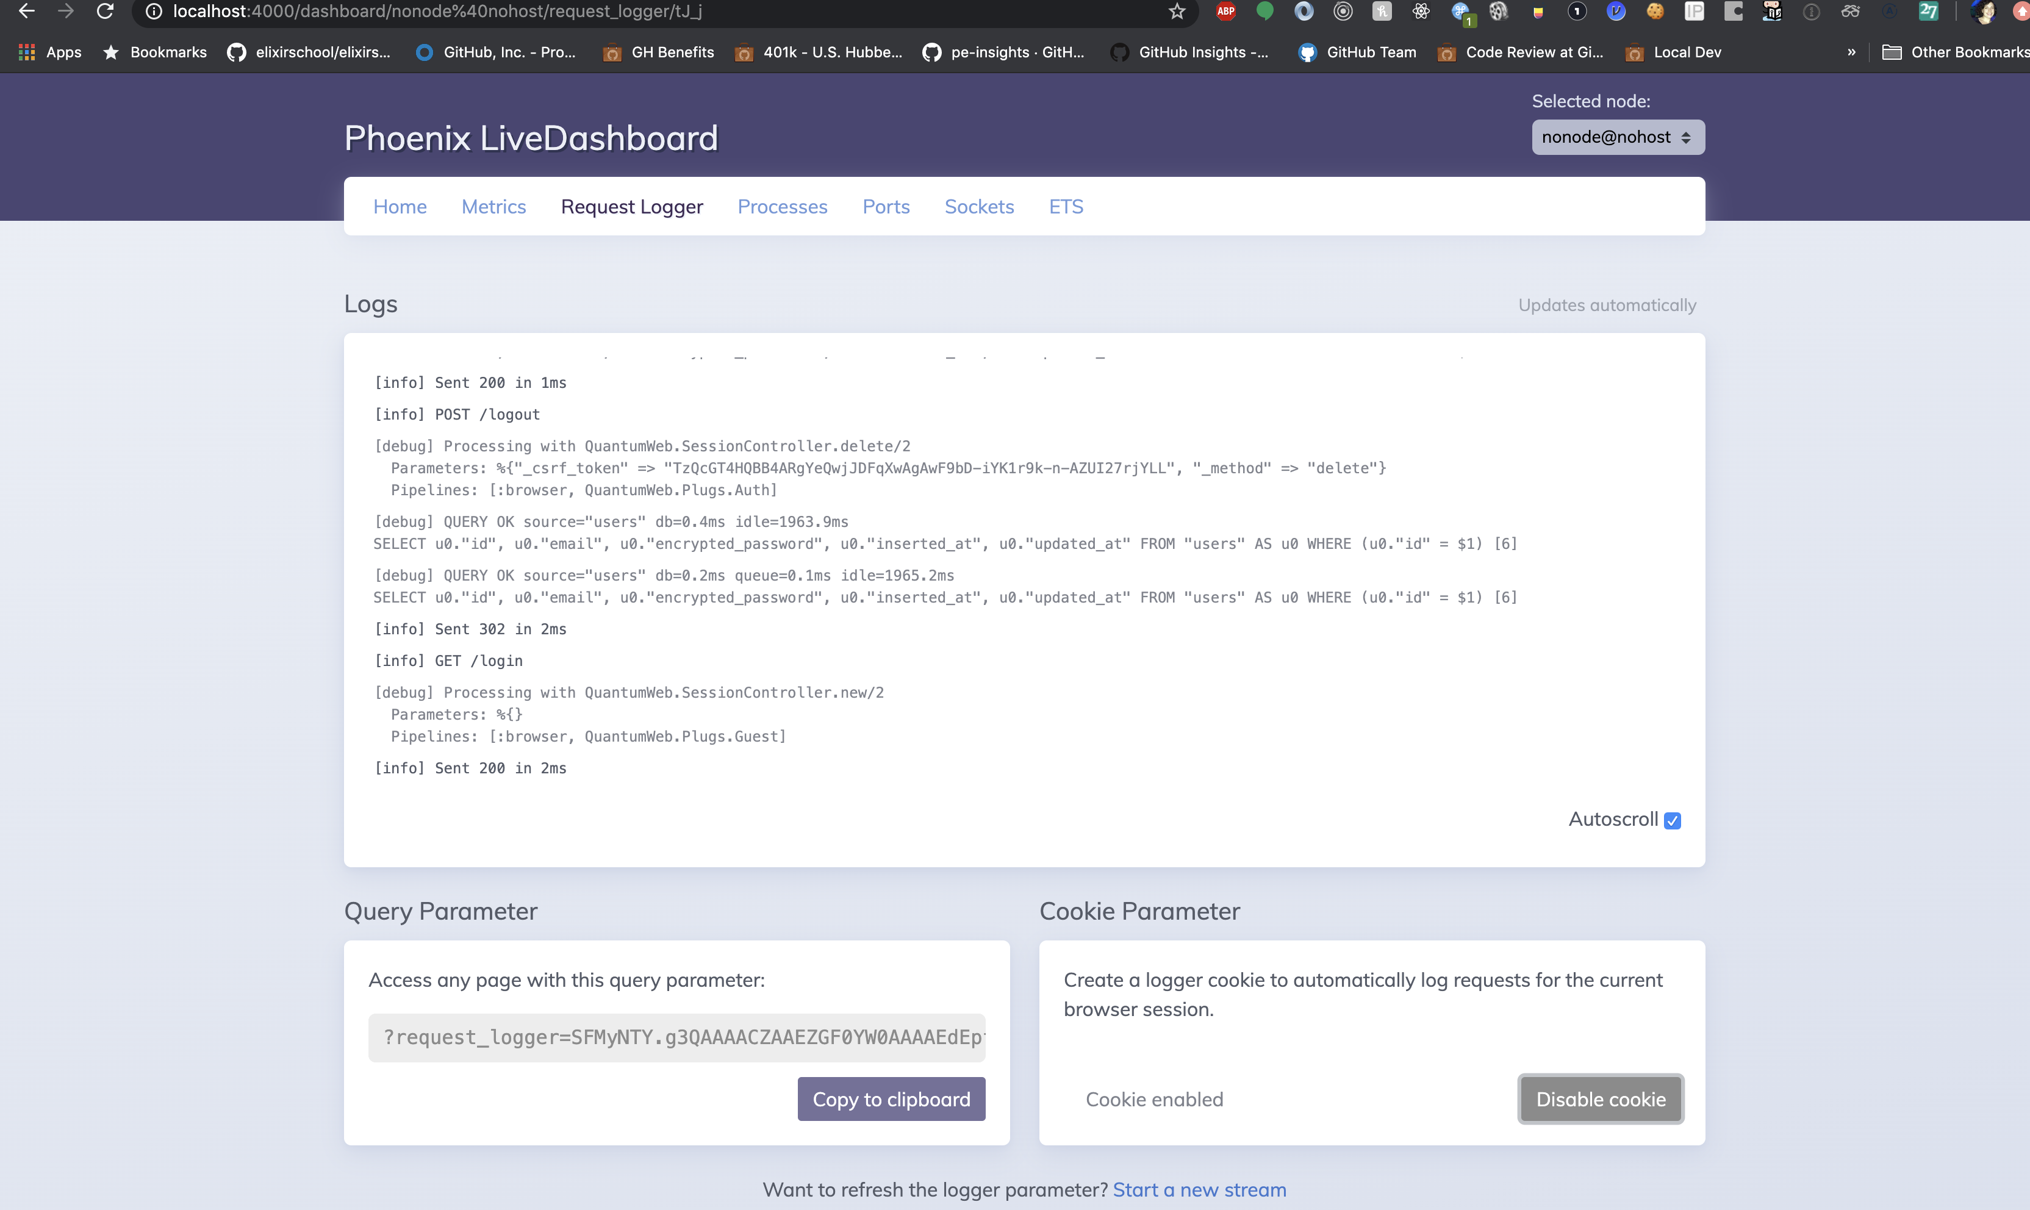Image resolution: width=2030 pixels, height=1210 pixels.
Task: Switch to the Ports tab
Action: pos(886,206)
